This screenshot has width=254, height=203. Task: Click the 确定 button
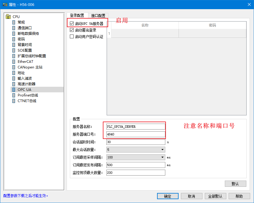[x=168, y=196]
